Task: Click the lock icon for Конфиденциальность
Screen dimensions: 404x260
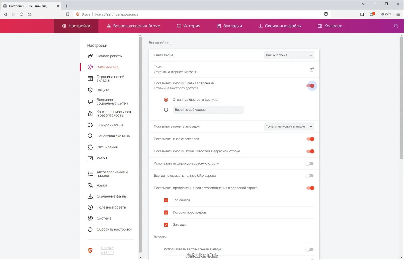Action: point(90,114)
